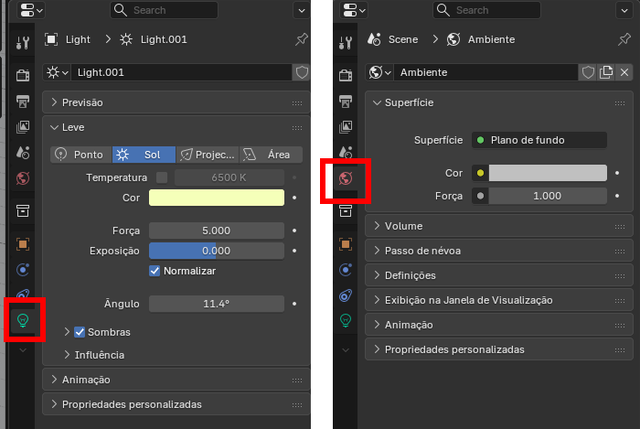Click animate dot next to light Cor
This screenshot has width=640, height=429.
(x=294, y=198)
